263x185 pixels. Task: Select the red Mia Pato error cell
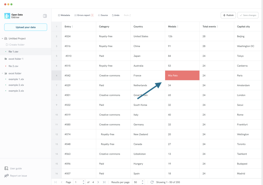click(x=182, y=76)
